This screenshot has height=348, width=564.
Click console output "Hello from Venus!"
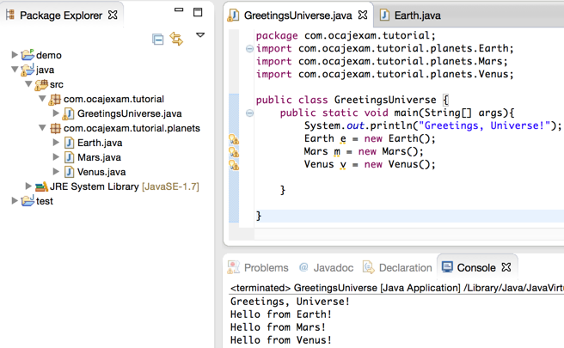pyautogui.click(x=281, y=340)
